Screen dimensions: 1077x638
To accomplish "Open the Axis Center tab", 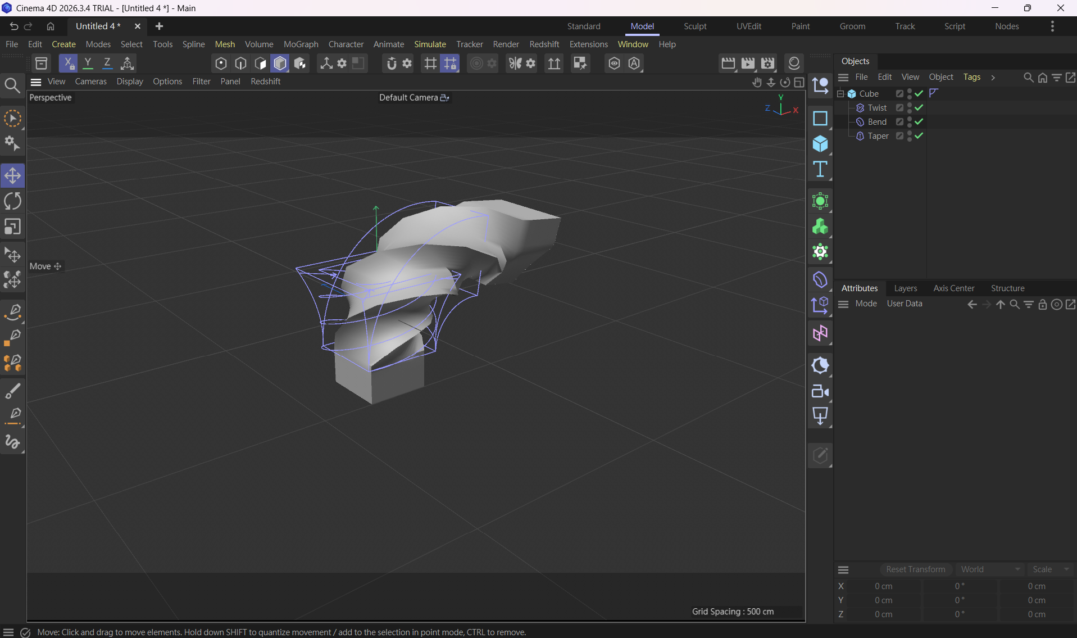I will coord(953,288).
